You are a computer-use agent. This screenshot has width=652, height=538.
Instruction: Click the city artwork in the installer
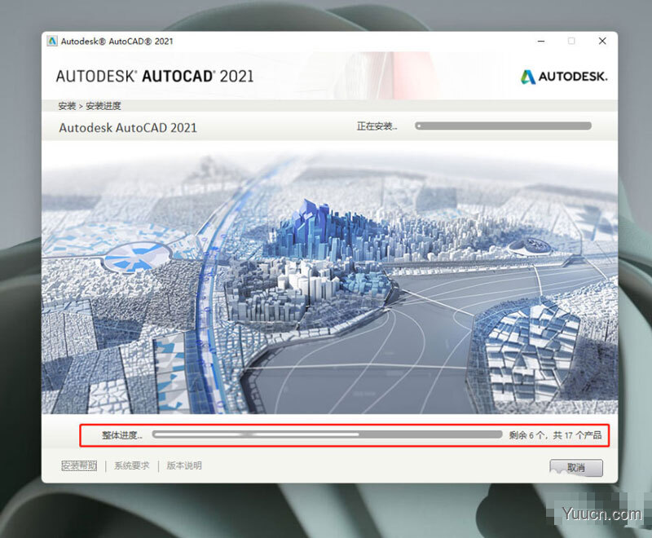pos(329,278)
